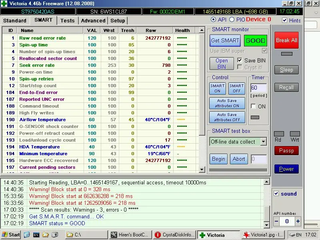Click the blue Power button
320x240 pixels.
286,169
